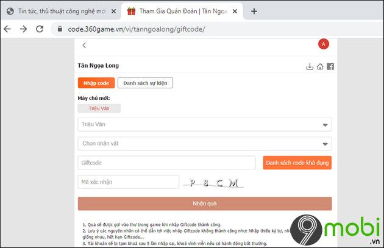Click the Giftcode input field
This screenshot has width=384, height=248.
coord(166,163)
